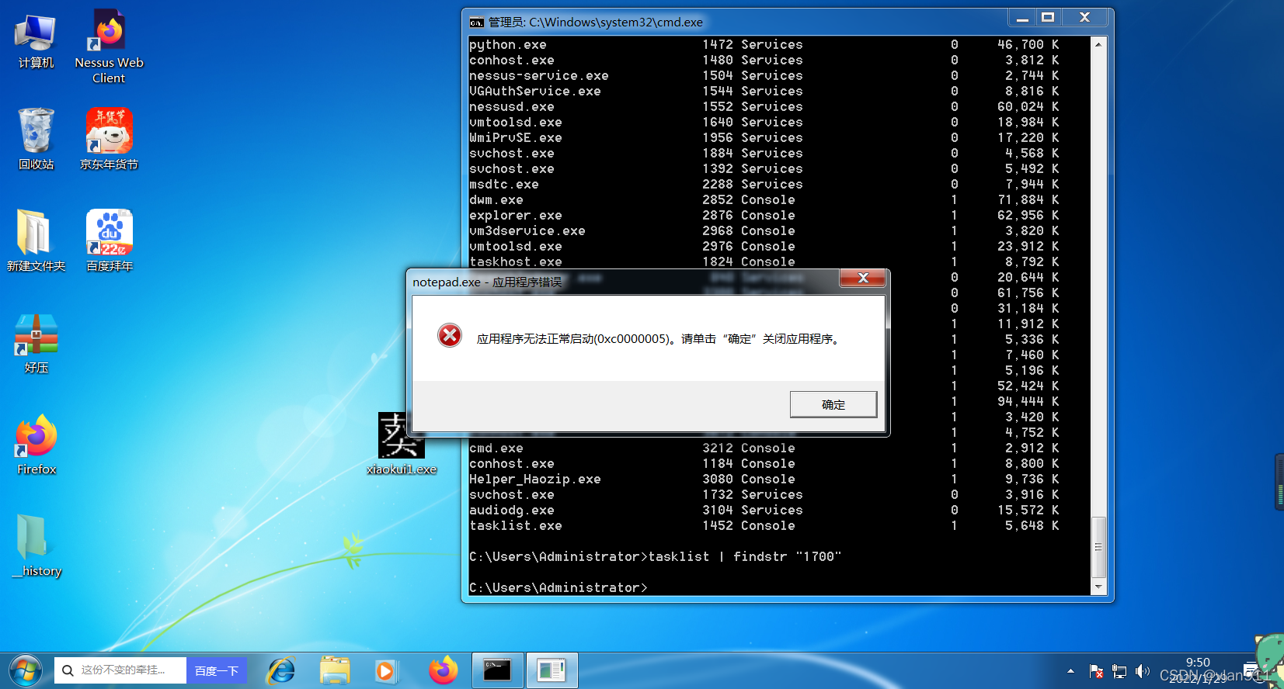
Task: Open the volume speaker tray icon
Action: coord(1142,671)
